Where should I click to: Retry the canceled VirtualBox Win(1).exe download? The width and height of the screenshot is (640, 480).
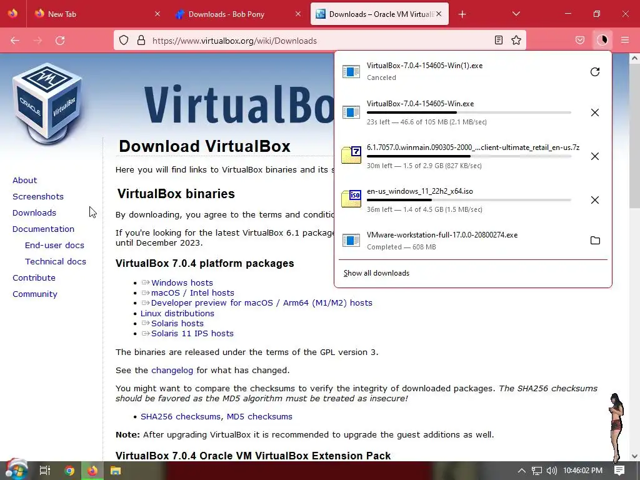point(595,72)
